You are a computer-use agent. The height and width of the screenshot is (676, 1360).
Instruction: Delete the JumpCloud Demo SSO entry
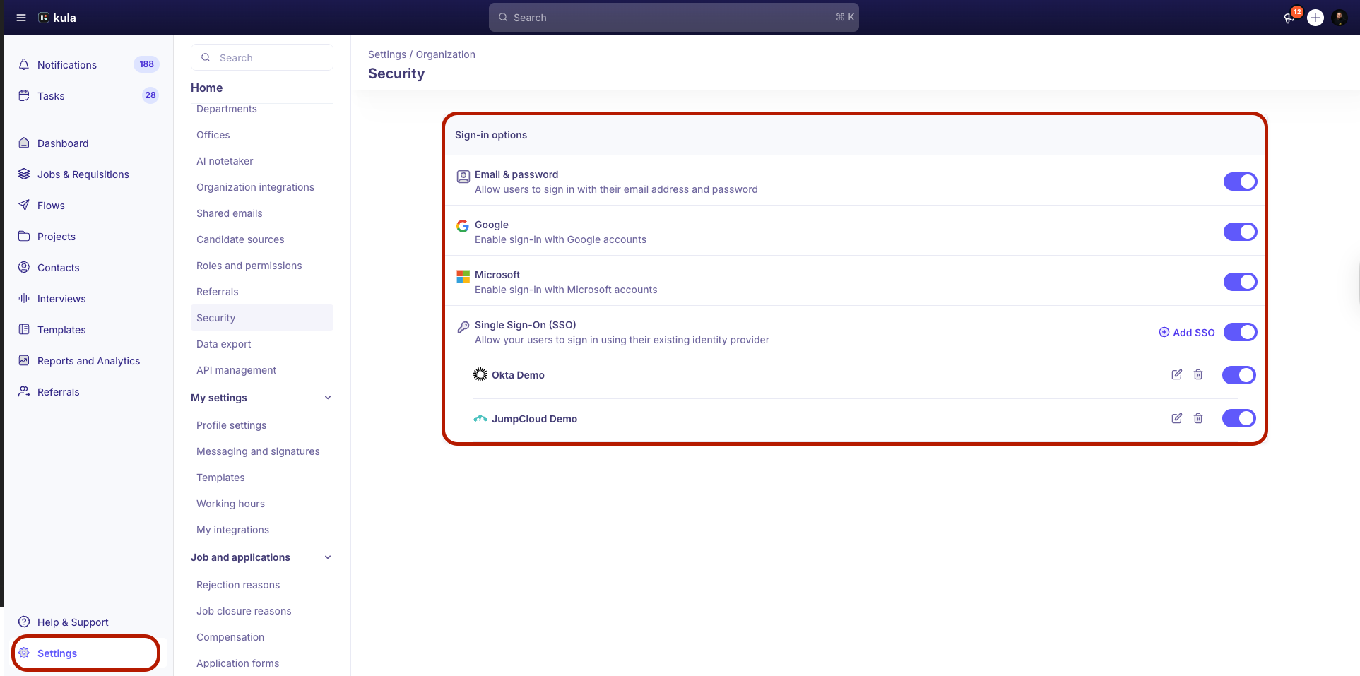click(1198, 418)
